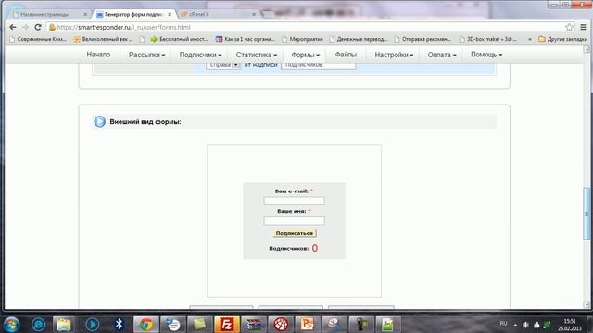Viewport: 593px width, 333px height.
Task: Show hidden system tray icons
Action: pyautogui.click(x=515, y=325)
